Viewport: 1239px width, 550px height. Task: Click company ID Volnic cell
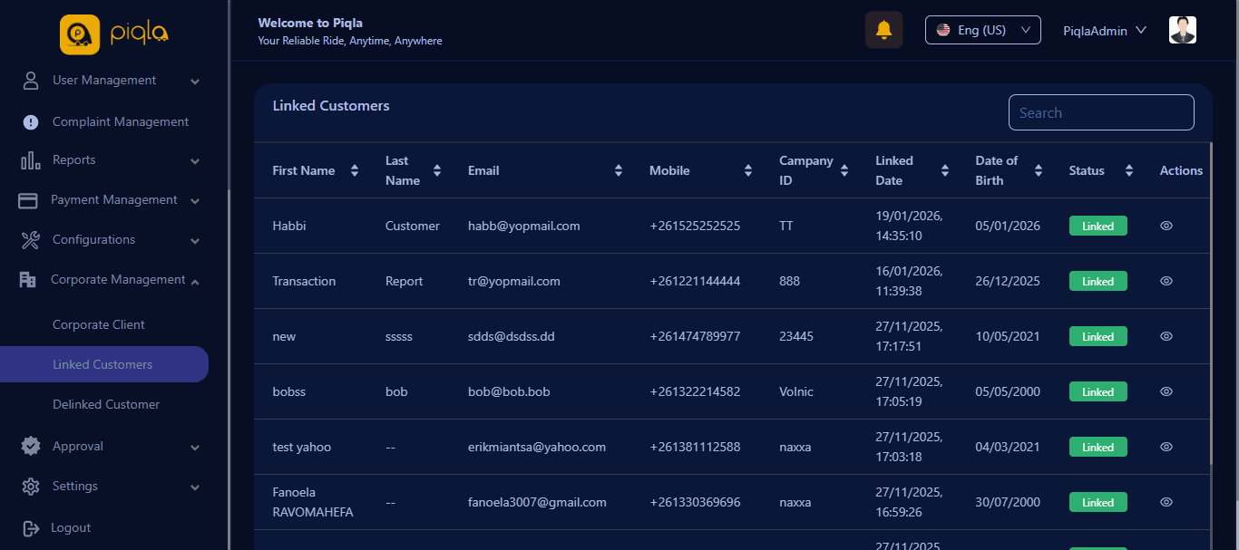[x=796, y=391]
